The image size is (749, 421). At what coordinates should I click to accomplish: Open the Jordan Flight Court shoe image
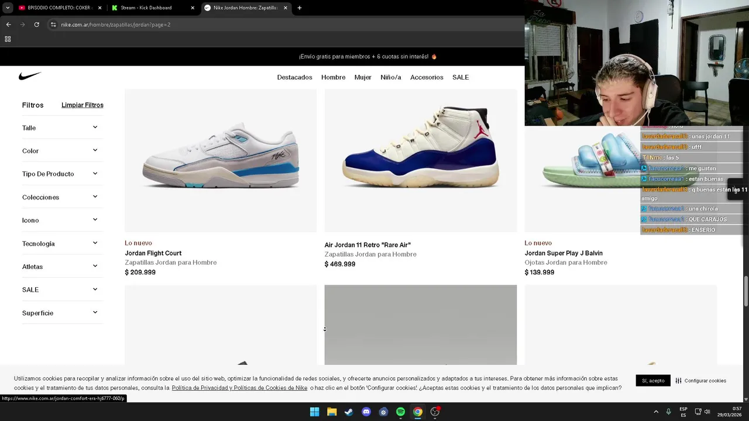point(221,160)
